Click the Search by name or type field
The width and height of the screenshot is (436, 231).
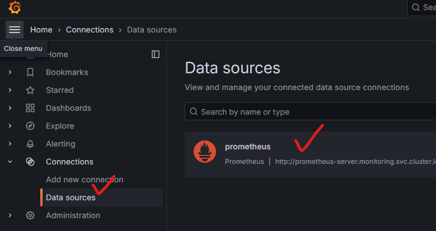(310, 112)
